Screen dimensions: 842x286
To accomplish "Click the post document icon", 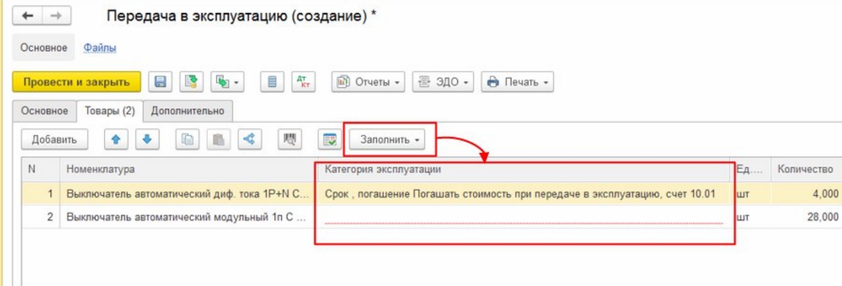I will (x=191, y=82).
